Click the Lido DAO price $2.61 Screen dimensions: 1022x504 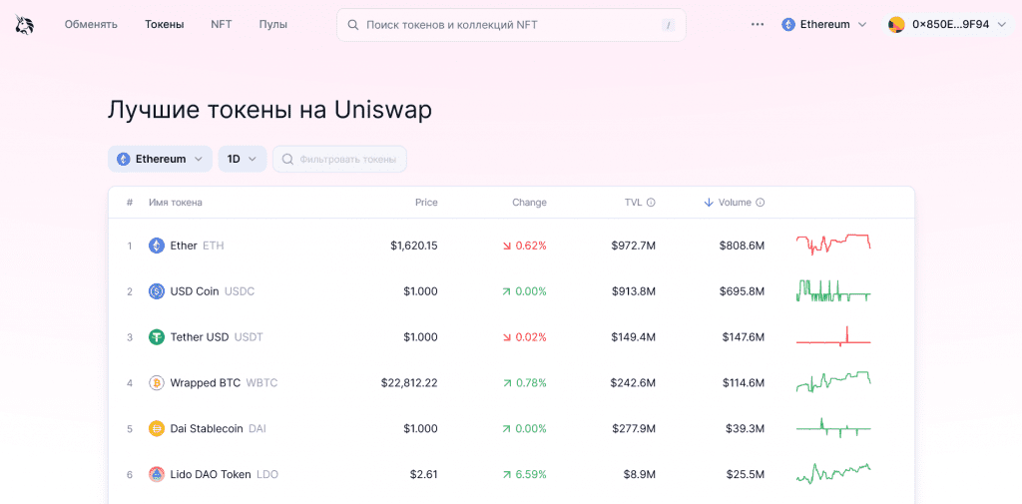pyautogui.click(x=423, y=474)
